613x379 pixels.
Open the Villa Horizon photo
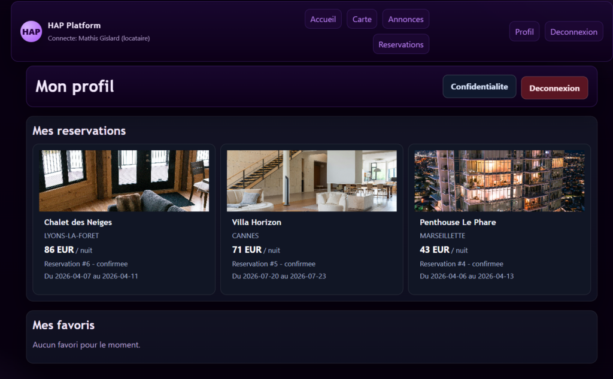pos(311,181)
